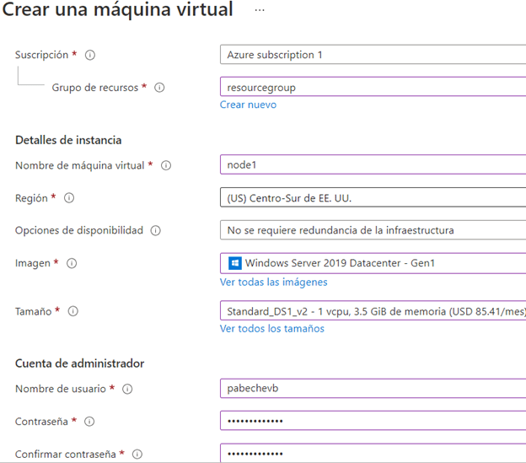Image resolution: width=526 pixels, height=463 pixels.
Task: Click Ver todos los tamaños link
Action: tap(272, 328)
